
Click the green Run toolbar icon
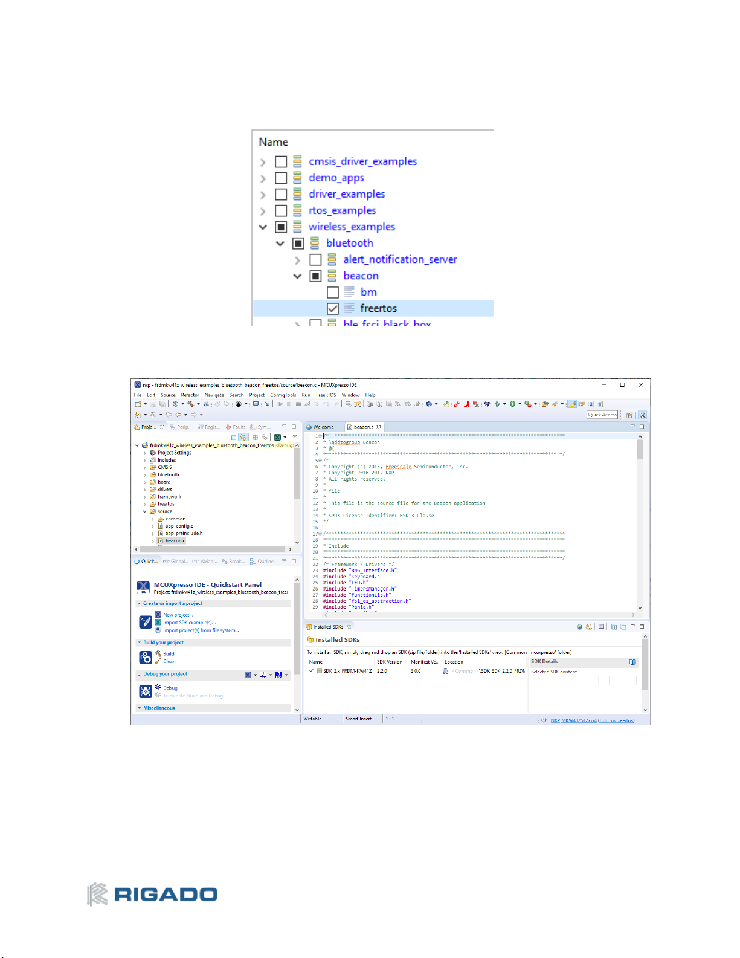coord(512,404)
